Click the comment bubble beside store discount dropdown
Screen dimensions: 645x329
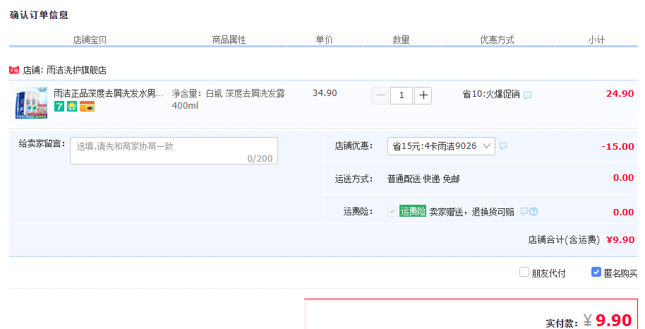(x=503, y=146)
